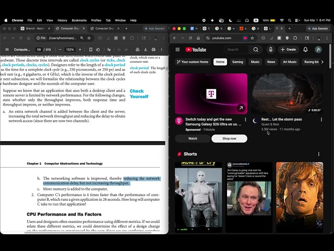Select the Gaming filter chip

(x=237, y=62)
